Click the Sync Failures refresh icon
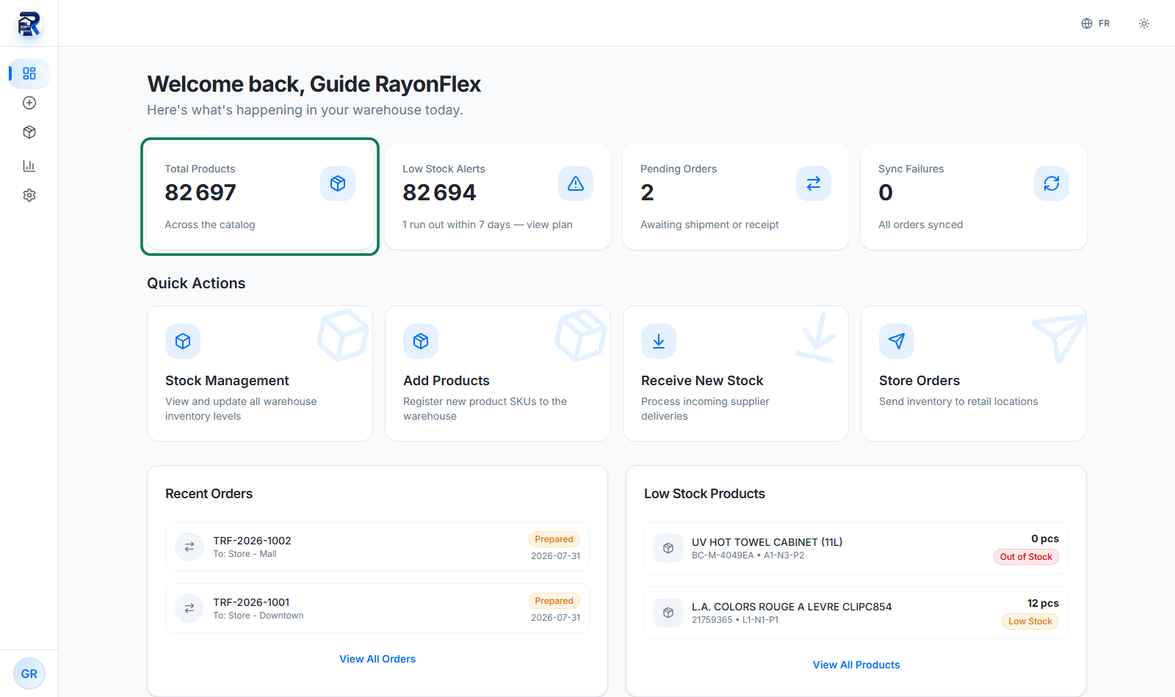 pyautogui.click(x=1052, y=183)
